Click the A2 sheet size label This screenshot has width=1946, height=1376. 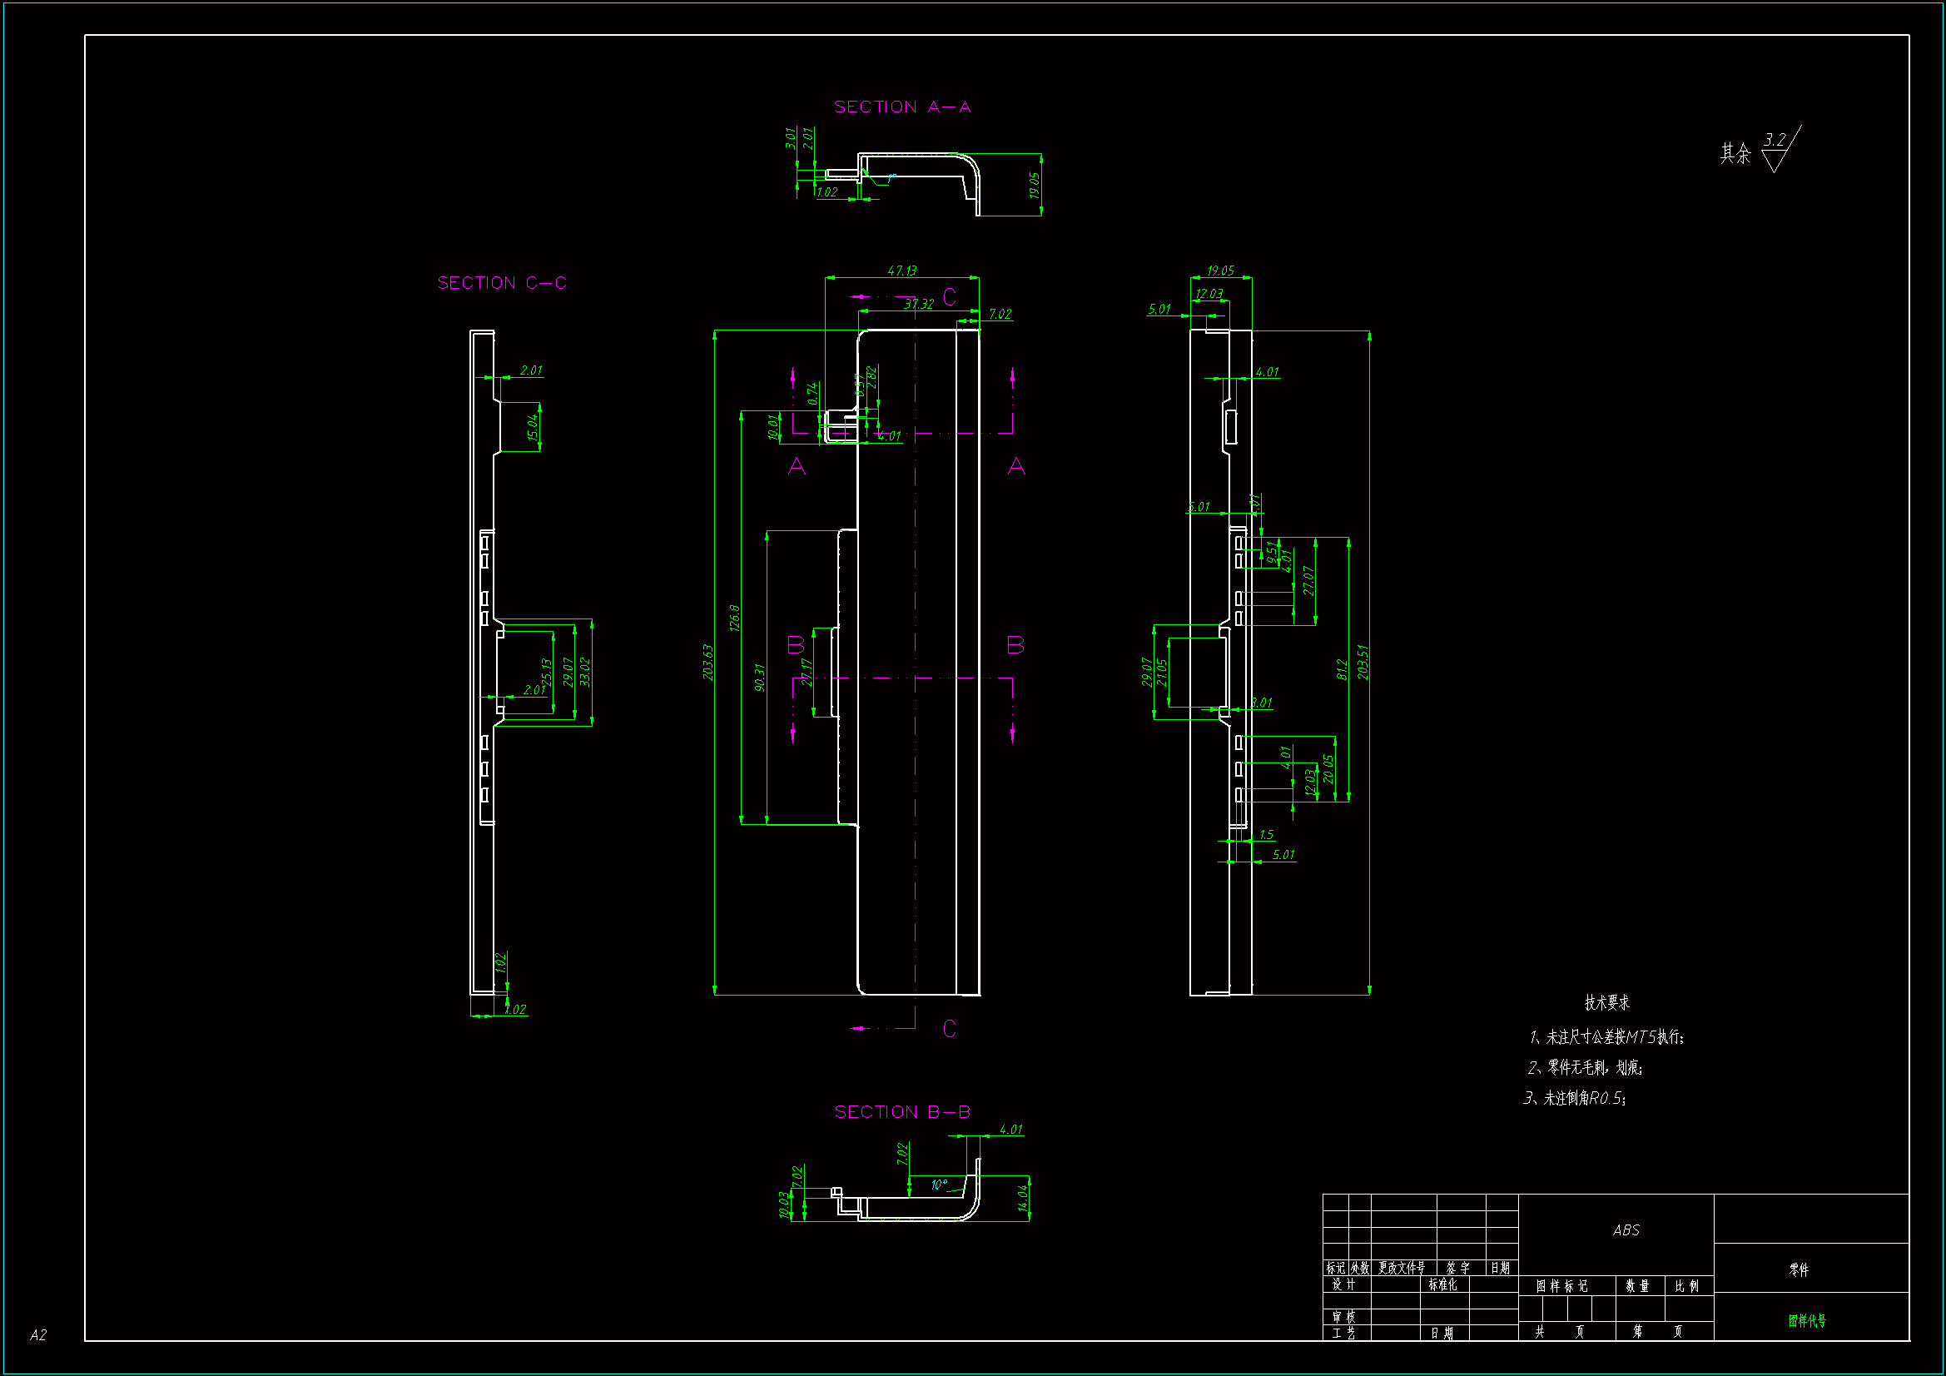38,1334
